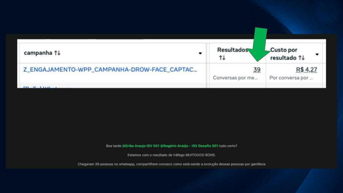Open the campanha column dropdown caret
The image size is (343, 193).
200,53
